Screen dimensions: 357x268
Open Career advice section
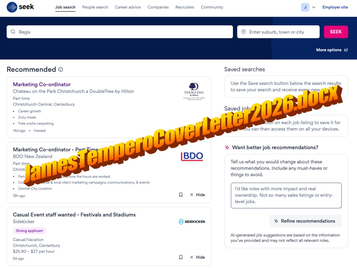click(128, 7)
